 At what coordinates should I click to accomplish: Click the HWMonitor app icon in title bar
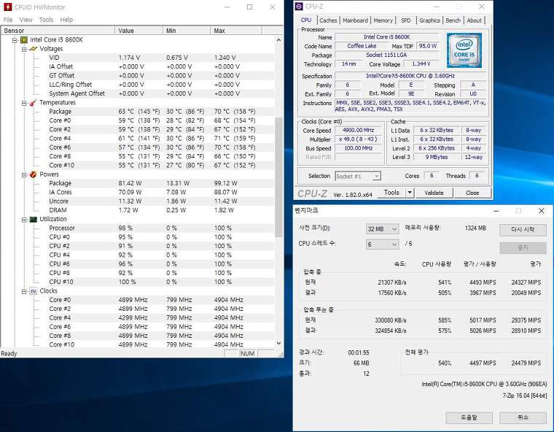click(x=8, y=7)
